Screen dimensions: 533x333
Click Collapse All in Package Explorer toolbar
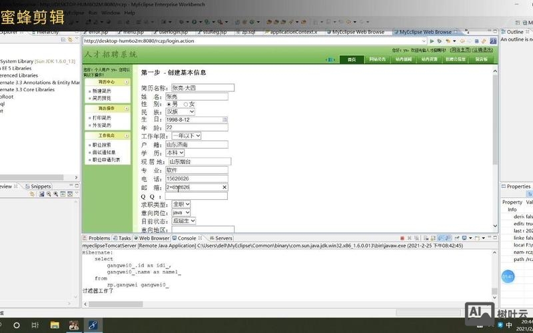(63, 40)
